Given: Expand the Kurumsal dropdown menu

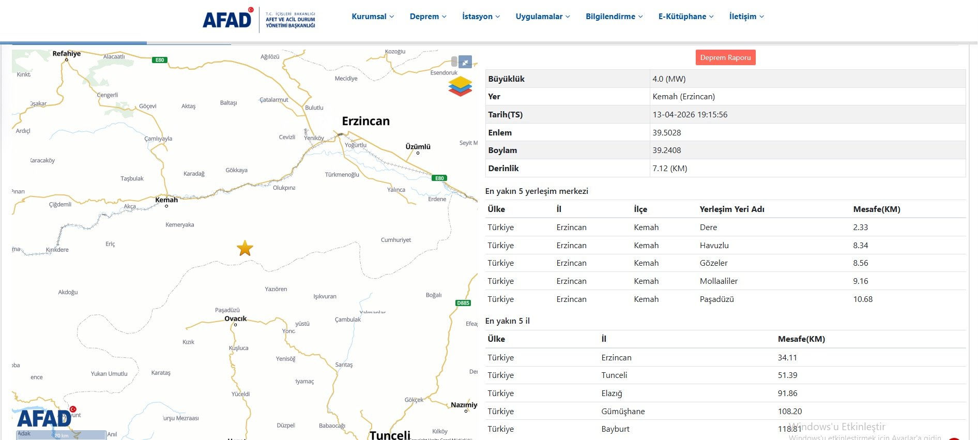Looking at the screenshot, I should (373, 17).
